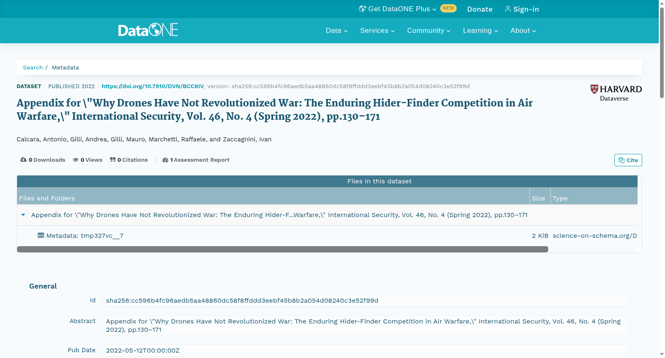
Task: Click the '0 Citations' metric text
Action: [133, 160]
